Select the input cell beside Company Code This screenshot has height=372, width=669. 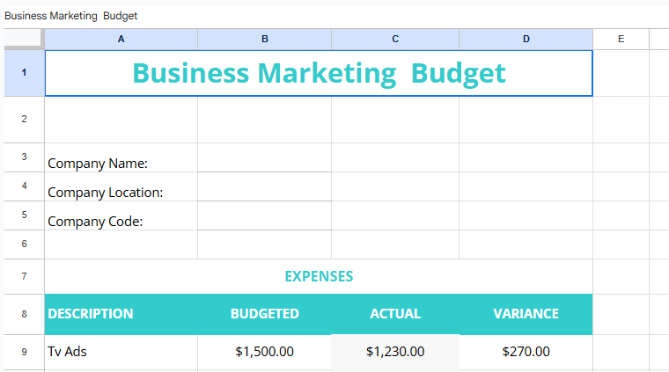click(x=264, y=216)
